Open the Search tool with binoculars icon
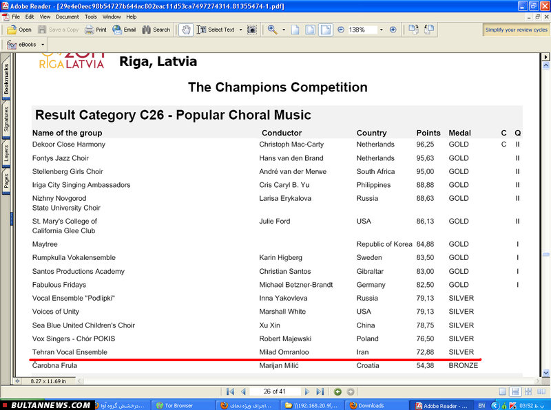The image size is (551, 410). click(156, 30)
